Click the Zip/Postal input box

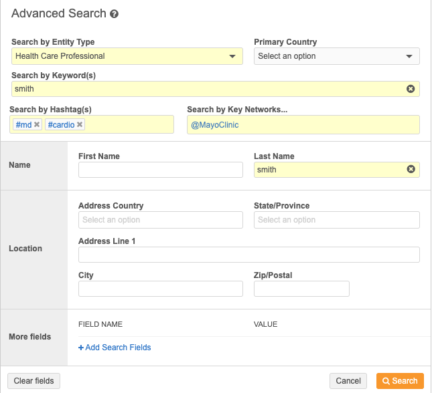coord(301,289)
